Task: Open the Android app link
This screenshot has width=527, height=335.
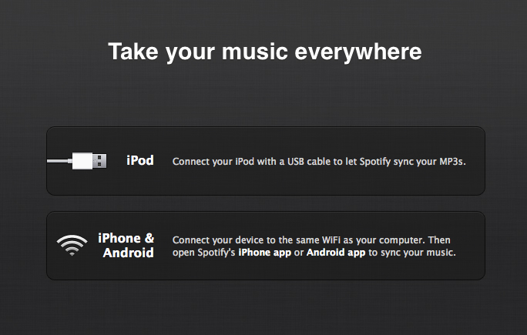Action: (x=336, y=253)
